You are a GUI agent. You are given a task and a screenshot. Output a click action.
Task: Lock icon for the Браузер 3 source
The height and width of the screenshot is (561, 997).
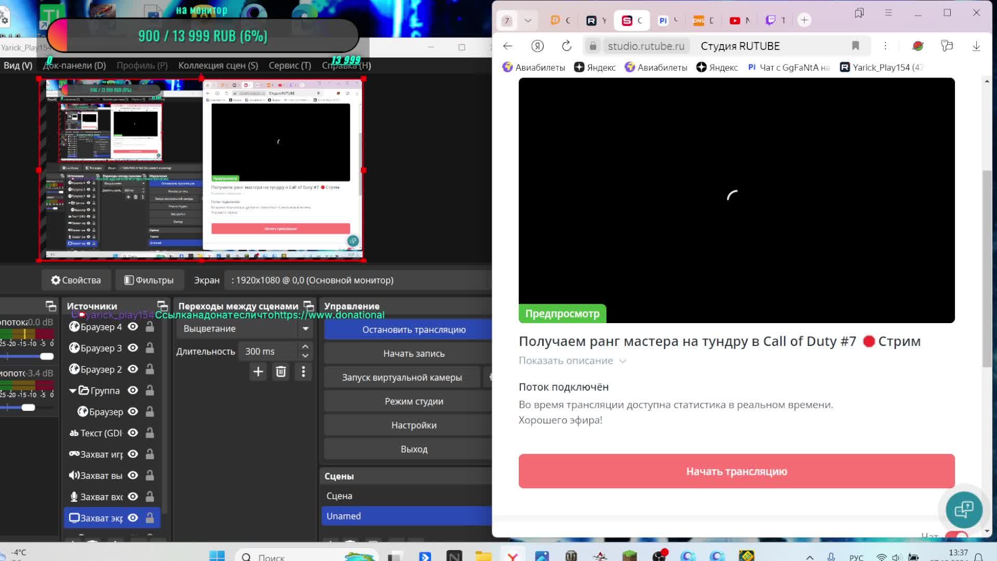tap(150, 348)
